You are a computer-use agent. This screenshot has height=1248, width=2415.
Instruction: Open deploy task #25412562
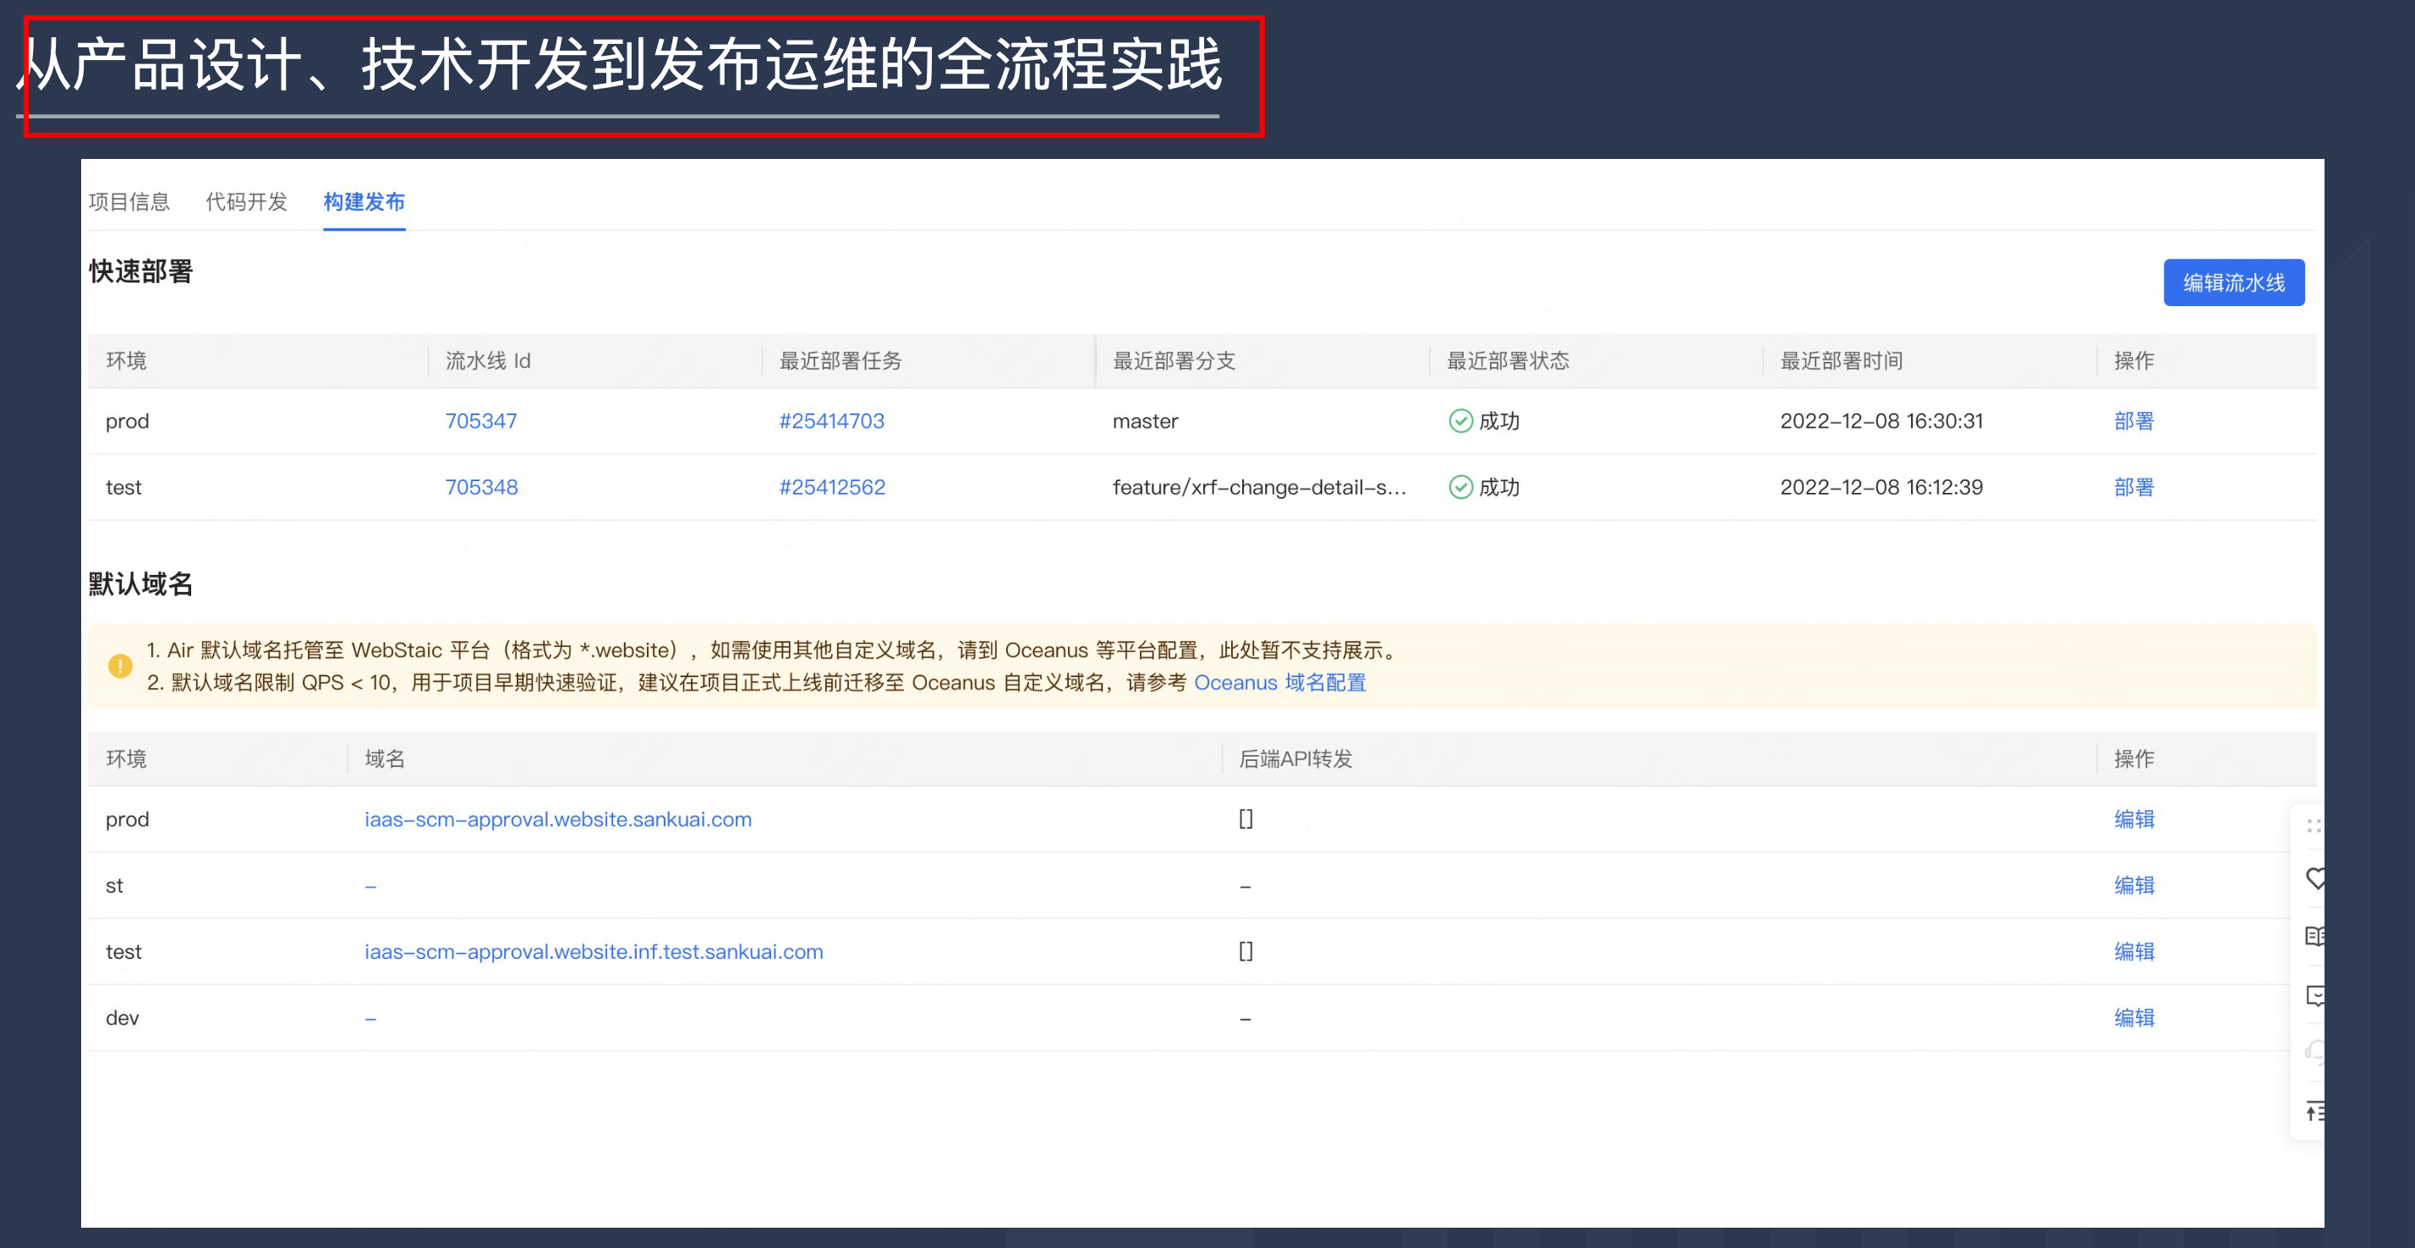click(x=831, y=487)
